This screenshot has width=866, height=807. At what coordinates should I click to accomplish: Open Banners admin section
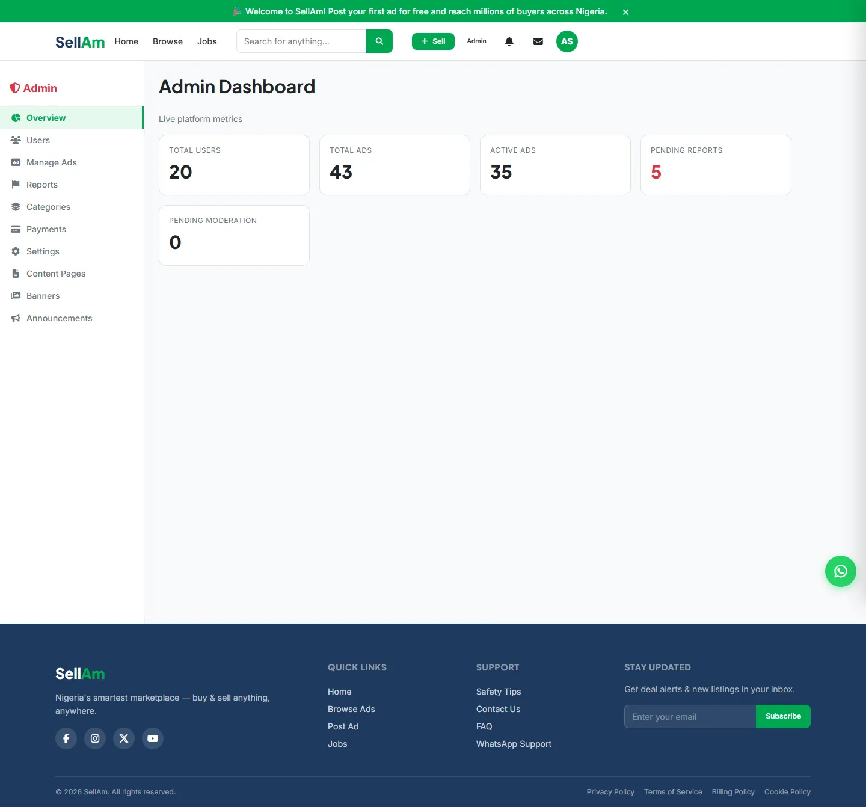point(72,296)
